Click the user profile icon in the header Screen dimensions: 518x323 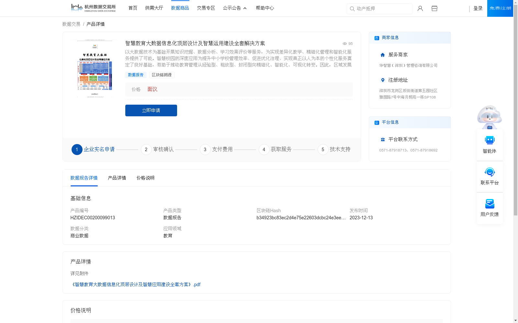tap(420, 8)
